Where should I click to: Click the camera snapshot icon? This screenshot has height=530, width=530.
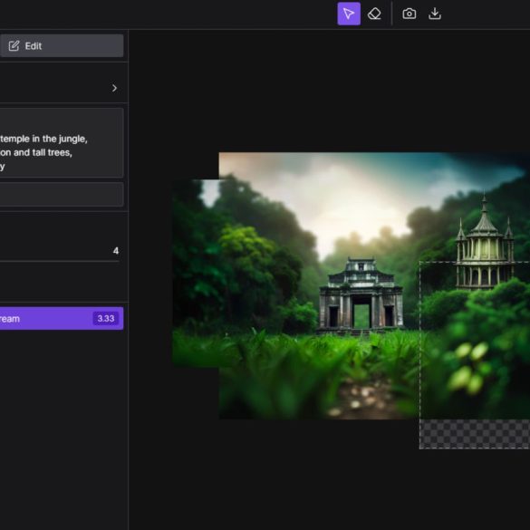409,14
